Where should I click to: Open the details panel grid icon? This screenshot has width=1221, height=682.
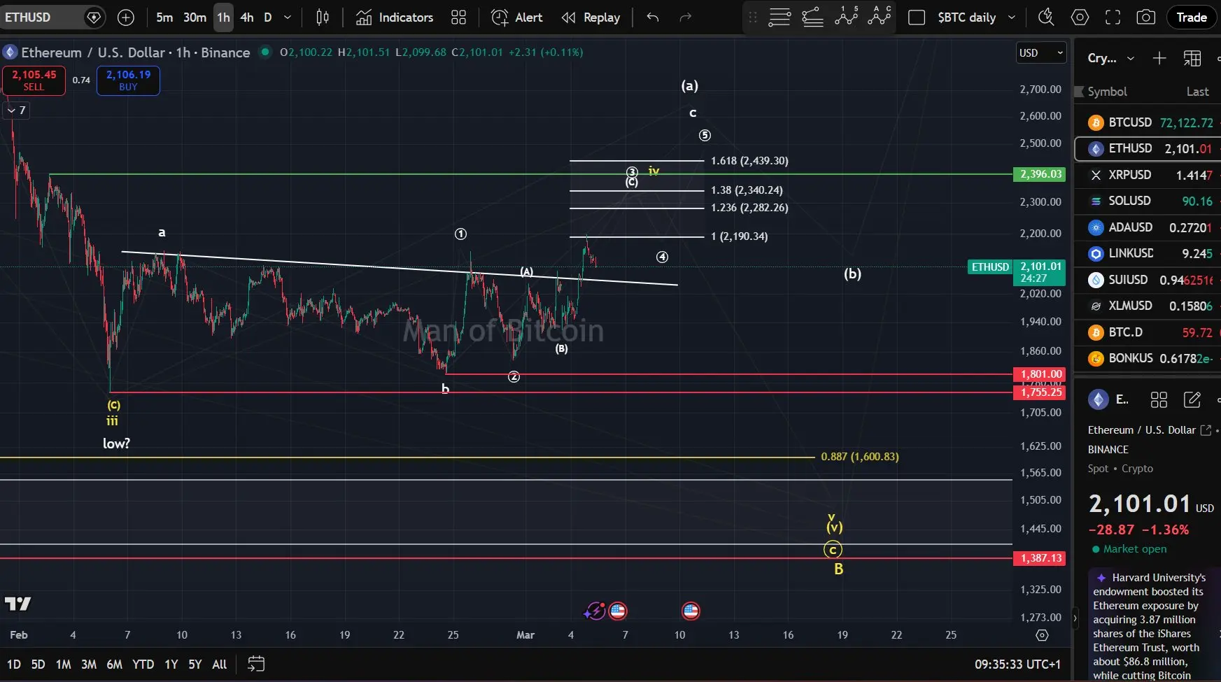[1159, 399]
